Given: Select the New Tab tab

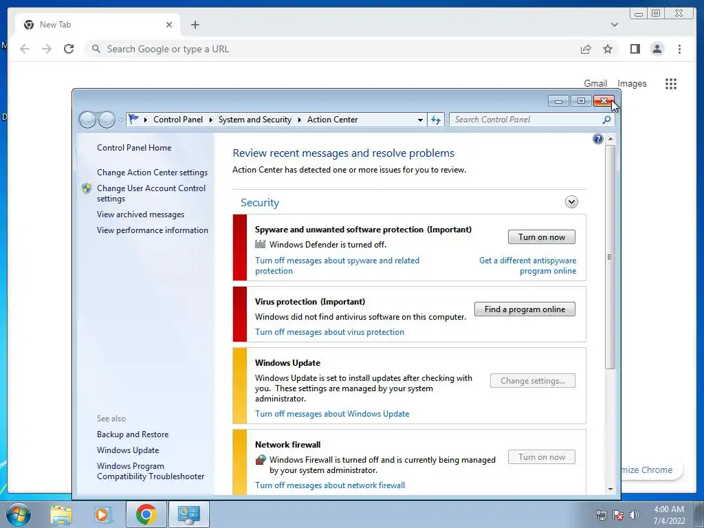Looking at the screenshot, I should click(x=98, y=25).
